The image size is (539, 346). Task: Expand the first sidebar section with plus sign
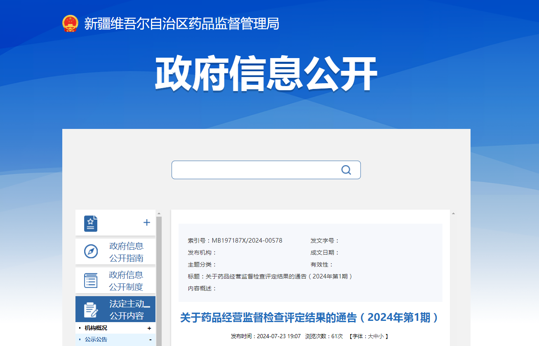coord(146,223)
